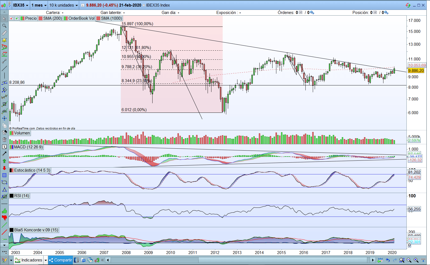Open the 1 mes timeframe dropdown
430x265 pixels.
coord(39,5)
